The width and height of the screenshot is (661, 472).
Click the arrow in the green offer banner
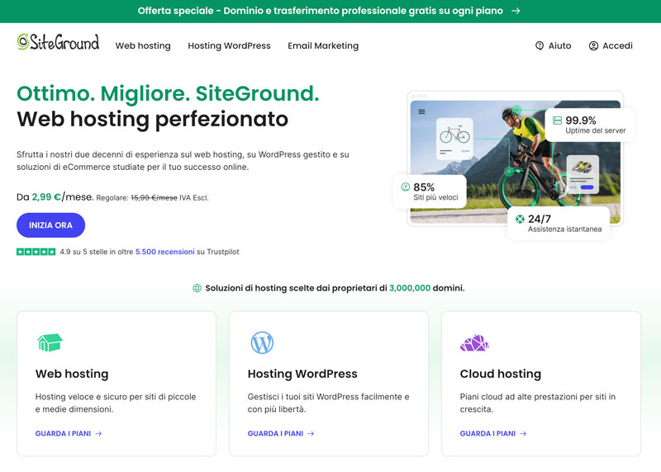[516, 11]
